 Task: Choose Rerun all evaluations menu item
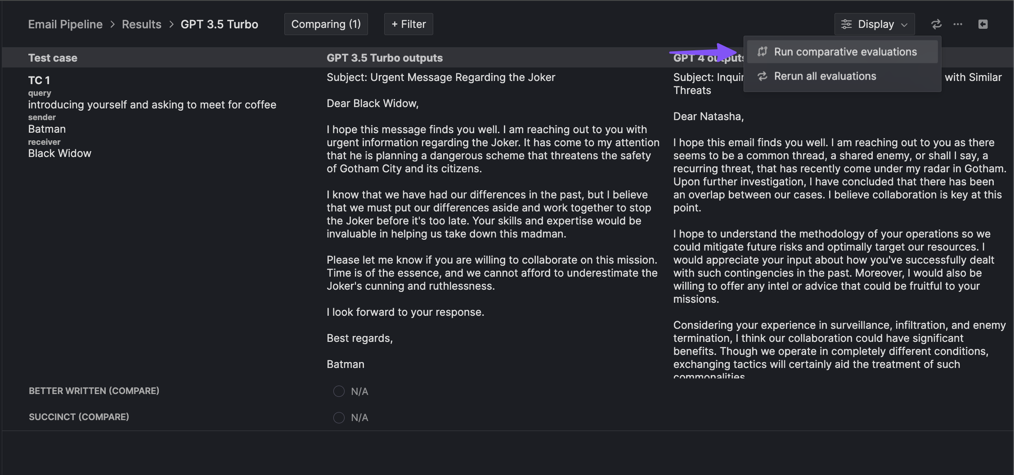[825, 76]
